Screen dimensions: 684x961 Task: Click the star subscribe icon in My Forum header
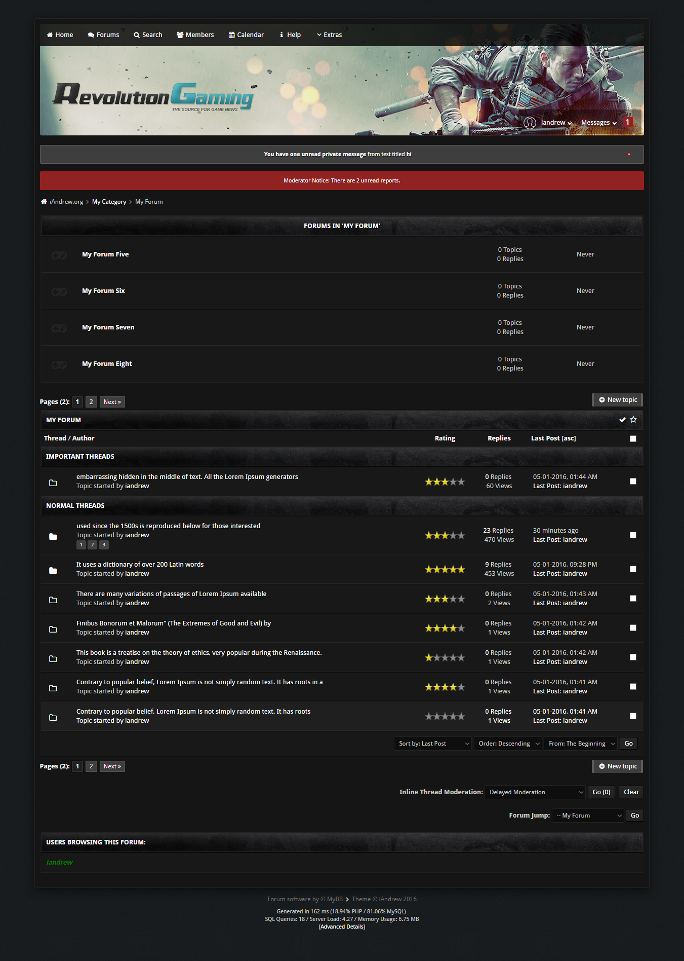(633, 420)
